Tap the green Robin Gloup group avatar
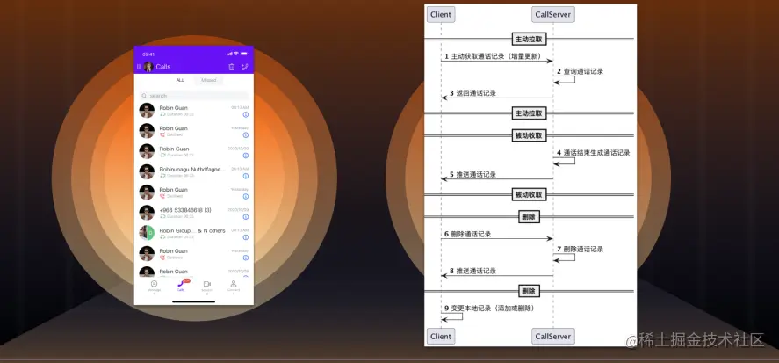This screenshot has height=363, width=779. (x=147, y=233)
